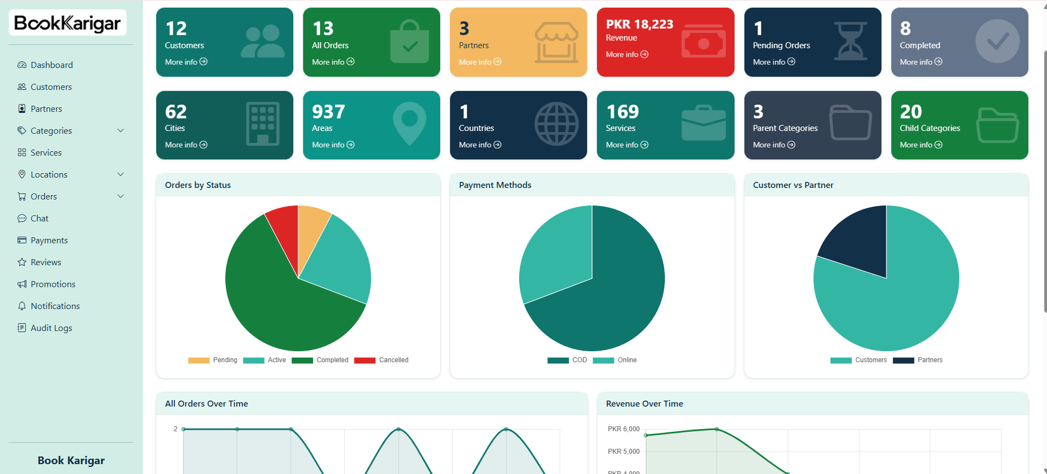Toggle the COD legend swatch in Payment Methods
The image size is (1047, 474).
tap(558, 360)
